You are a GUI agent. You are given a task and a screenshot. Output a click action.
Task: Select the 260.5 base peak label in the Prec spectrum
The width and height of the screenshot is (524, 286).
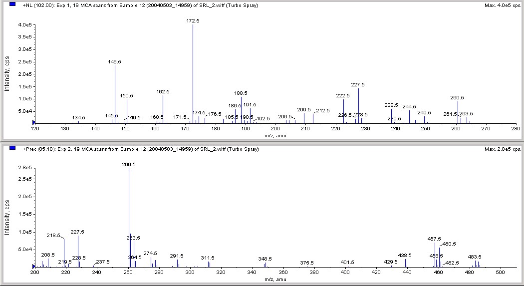point(129,164)
